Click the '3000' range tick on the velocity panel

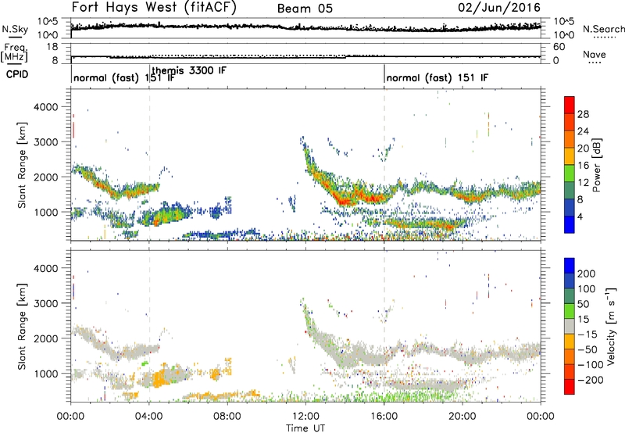(45, 303)
